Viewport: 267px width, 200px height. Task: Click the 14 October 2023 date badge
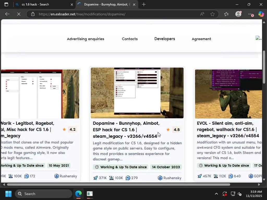(x=166, y=167)
